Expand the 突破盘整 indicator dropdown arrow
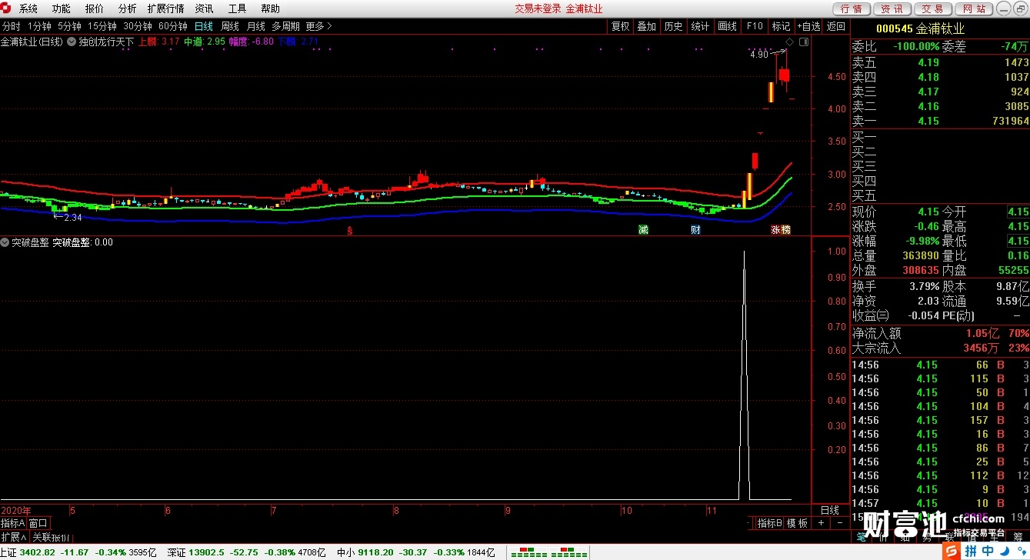 point(5,242)
